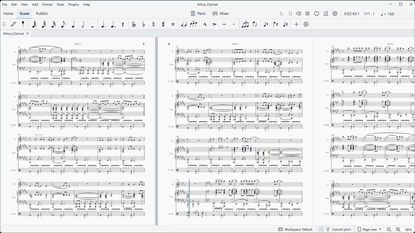The image size is (415, 233).
Task: Zoom in the score
Action: pyautogui.click(x=398, y=229)
